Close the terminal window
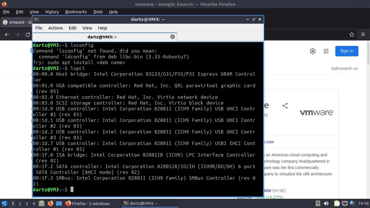Image resolution: width=370 pixels, height=208 pixels. coord(260,19)
